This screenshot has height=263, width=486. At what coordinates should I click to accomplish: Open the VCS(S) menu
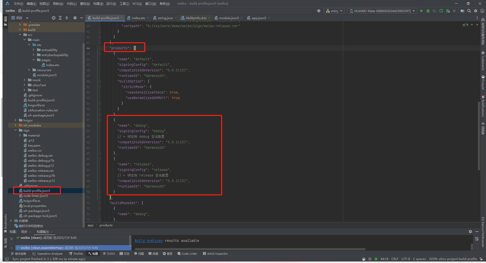tap(137, 4)
